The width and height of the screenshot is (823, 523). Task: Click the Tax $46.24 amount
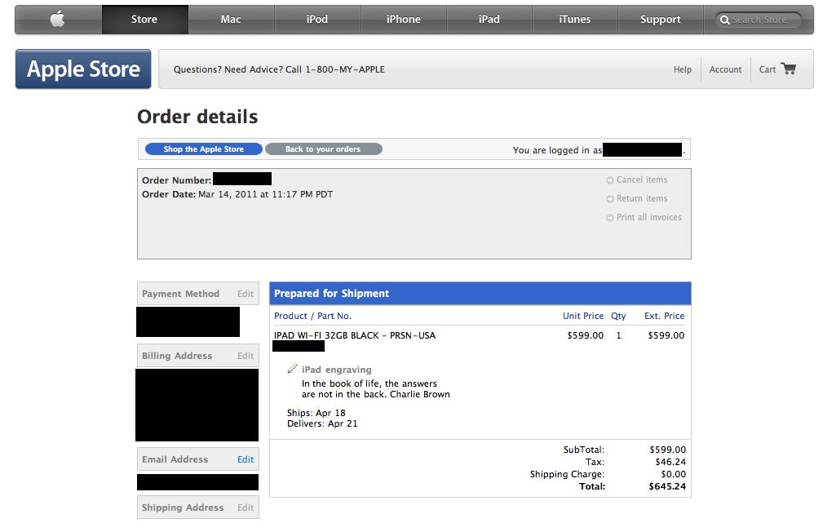(670, 462)
